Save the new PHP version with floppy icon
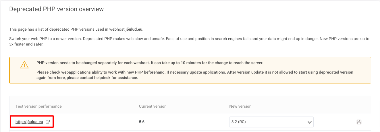The width and height of the screenshot is (380, 132). click(x=359, y=122)
